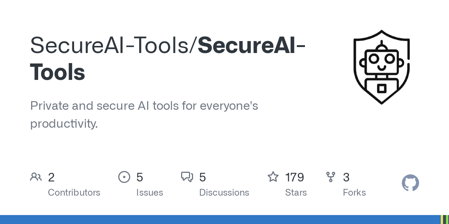Screen dimensions: 449x224
Task: Click the robot shield logo
Action: (x=381, y=67)
